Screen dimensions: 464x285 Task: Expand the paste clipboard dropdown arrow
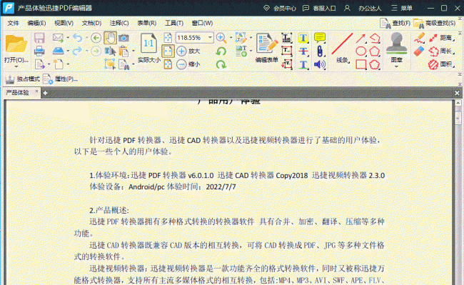coord(133,51)
